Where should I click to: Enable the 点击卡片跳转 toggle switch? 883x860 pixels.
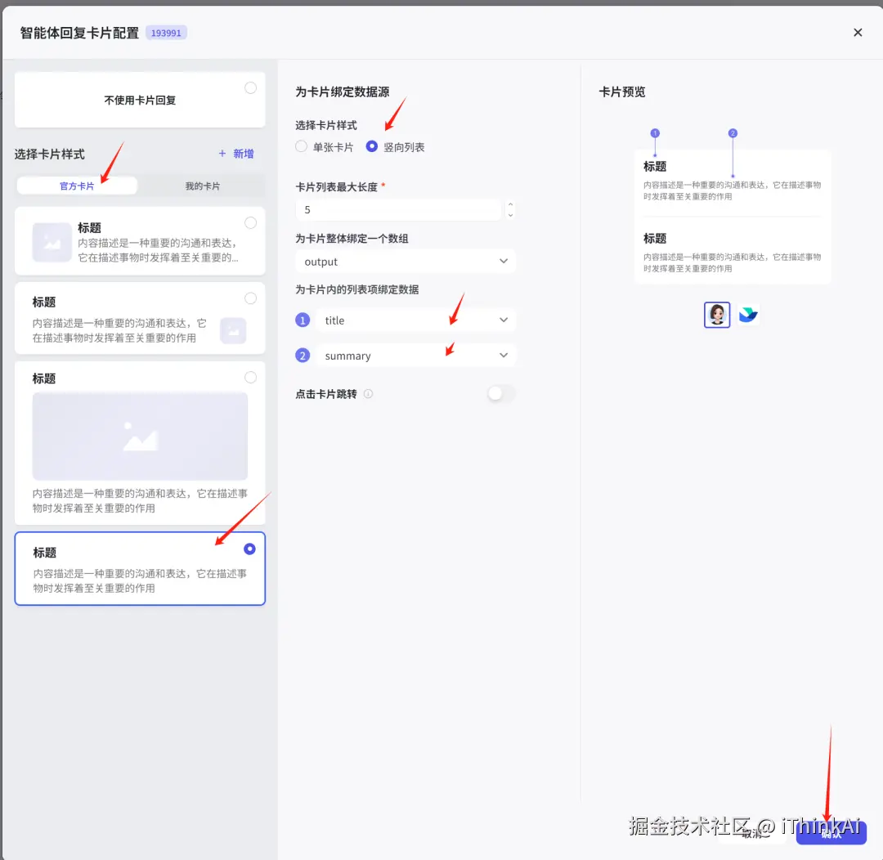(x=501, y=393)
